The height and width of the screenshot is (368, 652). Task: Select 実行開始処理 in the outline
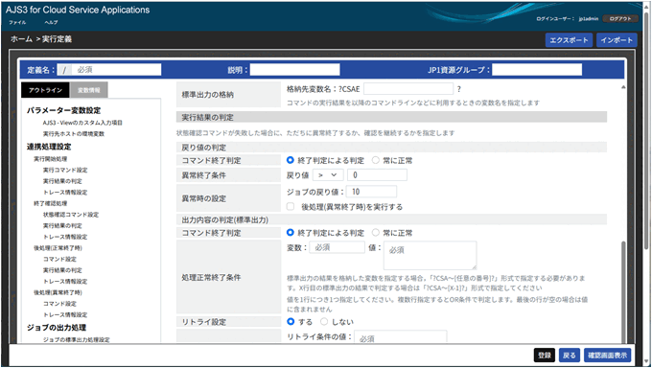(50, 159)
